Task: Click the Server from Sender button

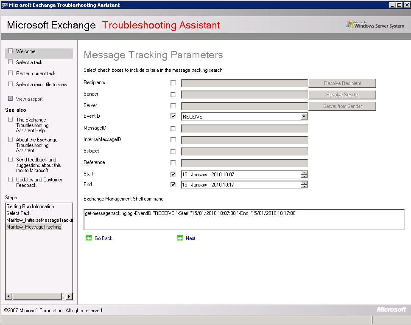Action: point(342,106)
